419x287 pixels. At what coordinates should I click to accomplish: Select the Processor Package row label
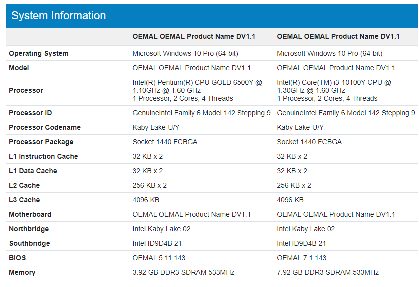41,142
